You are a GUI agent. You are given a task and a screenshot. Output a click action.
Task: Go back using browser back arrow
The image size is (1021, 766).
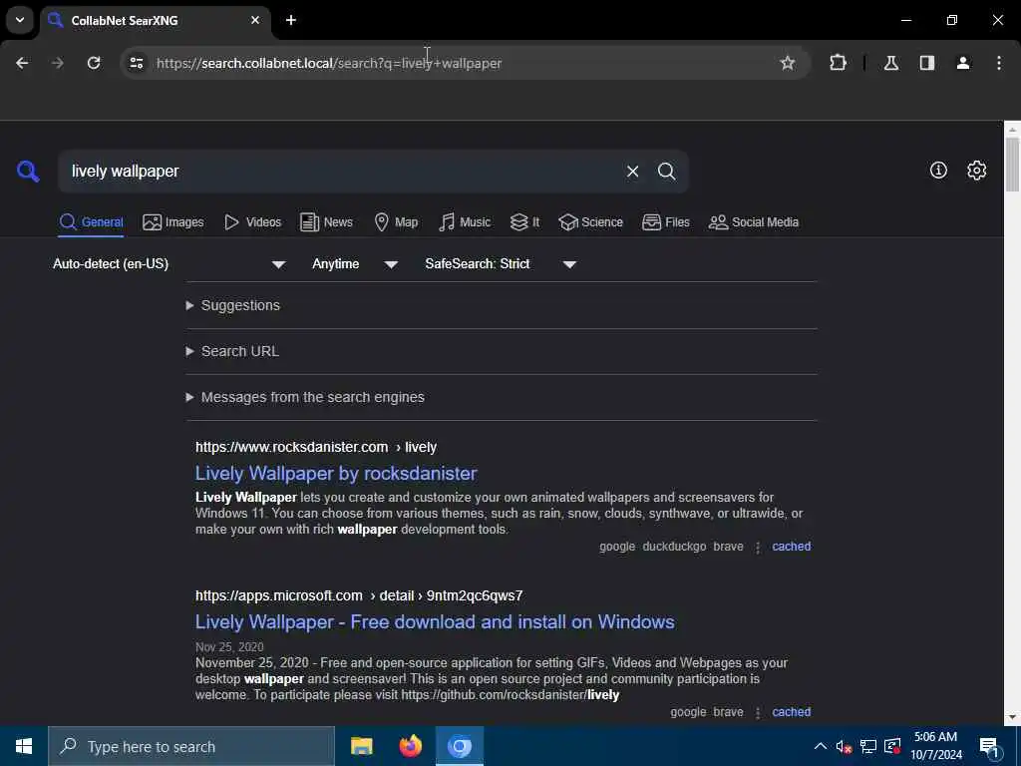(x=22, y=63)
